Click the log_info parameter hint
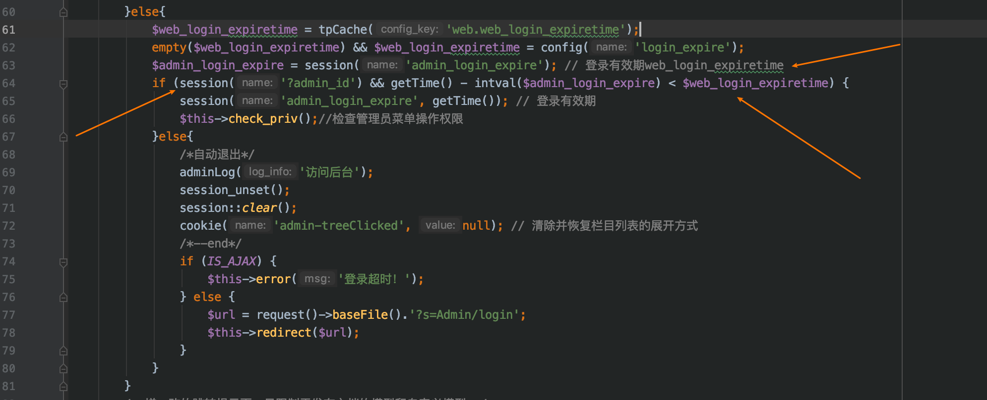This screenshot has width=987, height=400. [x=270, y=172]
